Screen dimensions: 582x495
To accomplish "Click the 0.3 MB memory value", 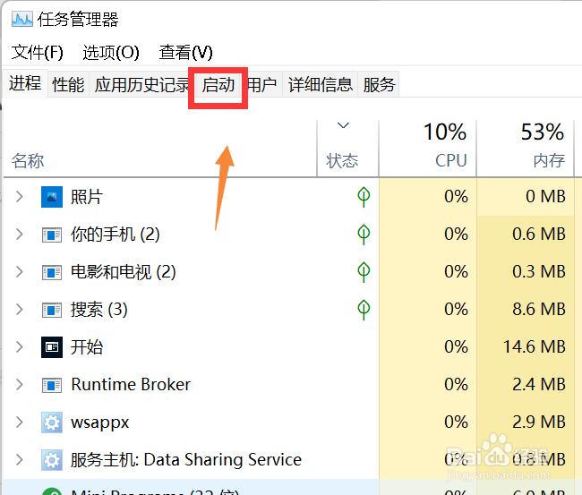I will (539, 271).
